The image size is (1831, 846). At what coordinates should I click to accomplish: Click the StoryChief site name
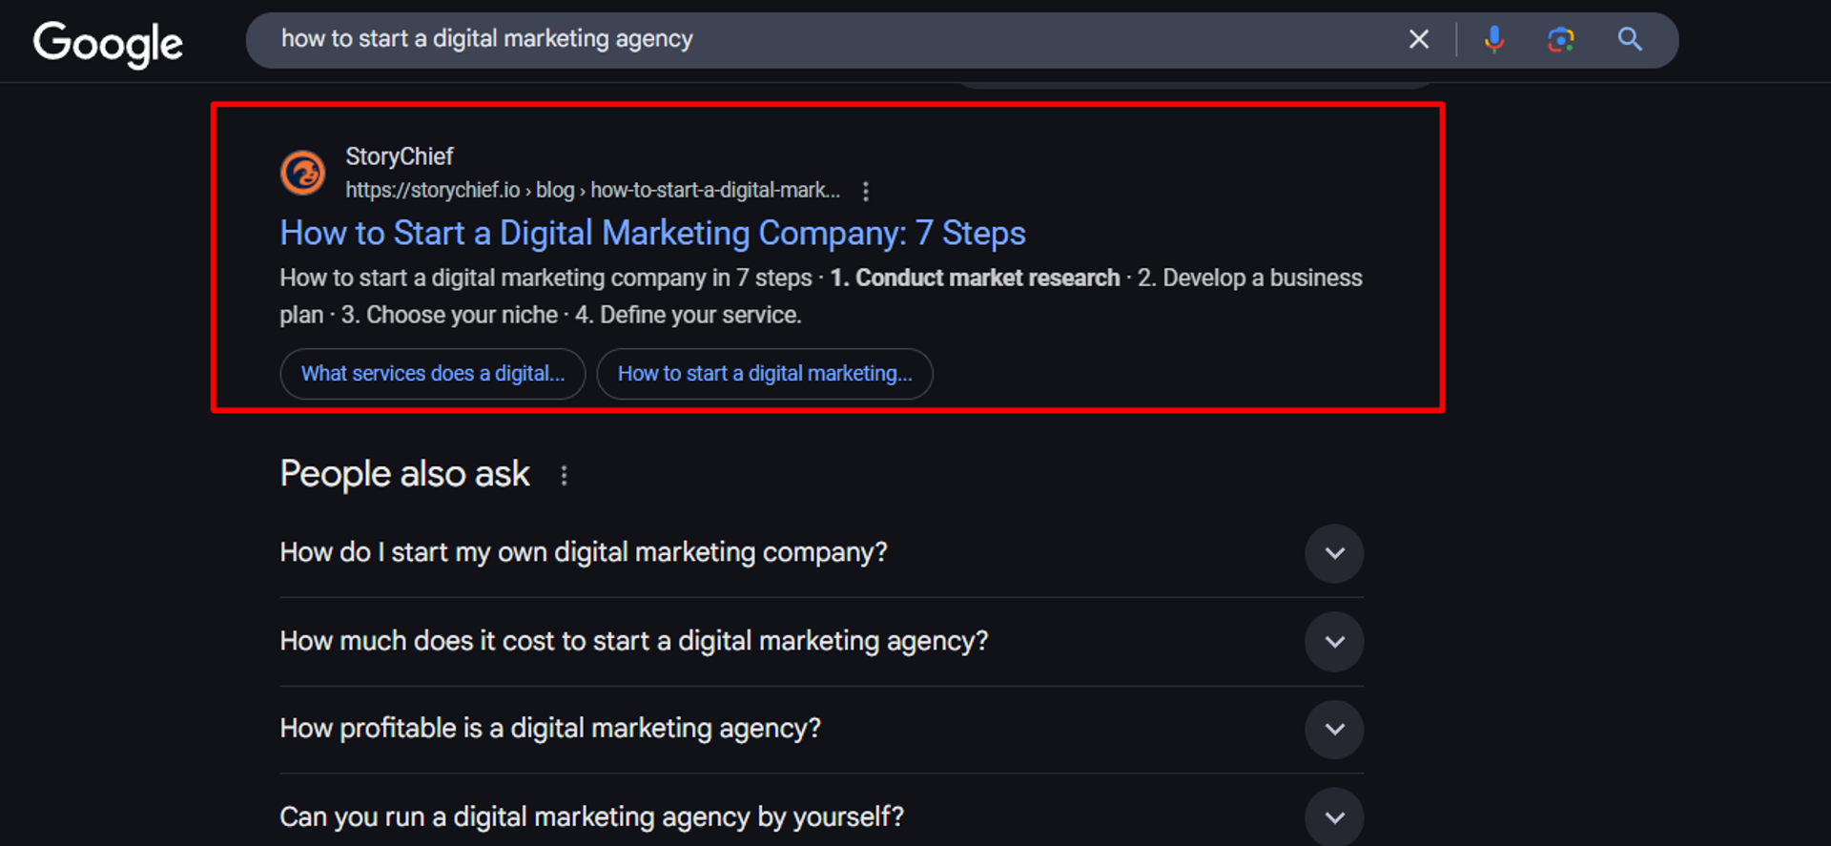coord(399,156)
